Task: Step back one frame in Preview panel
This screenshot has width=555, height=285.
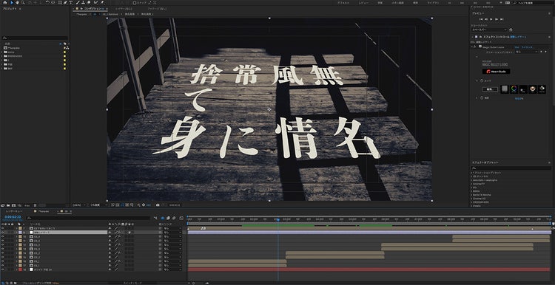Action: coord(486,19)
